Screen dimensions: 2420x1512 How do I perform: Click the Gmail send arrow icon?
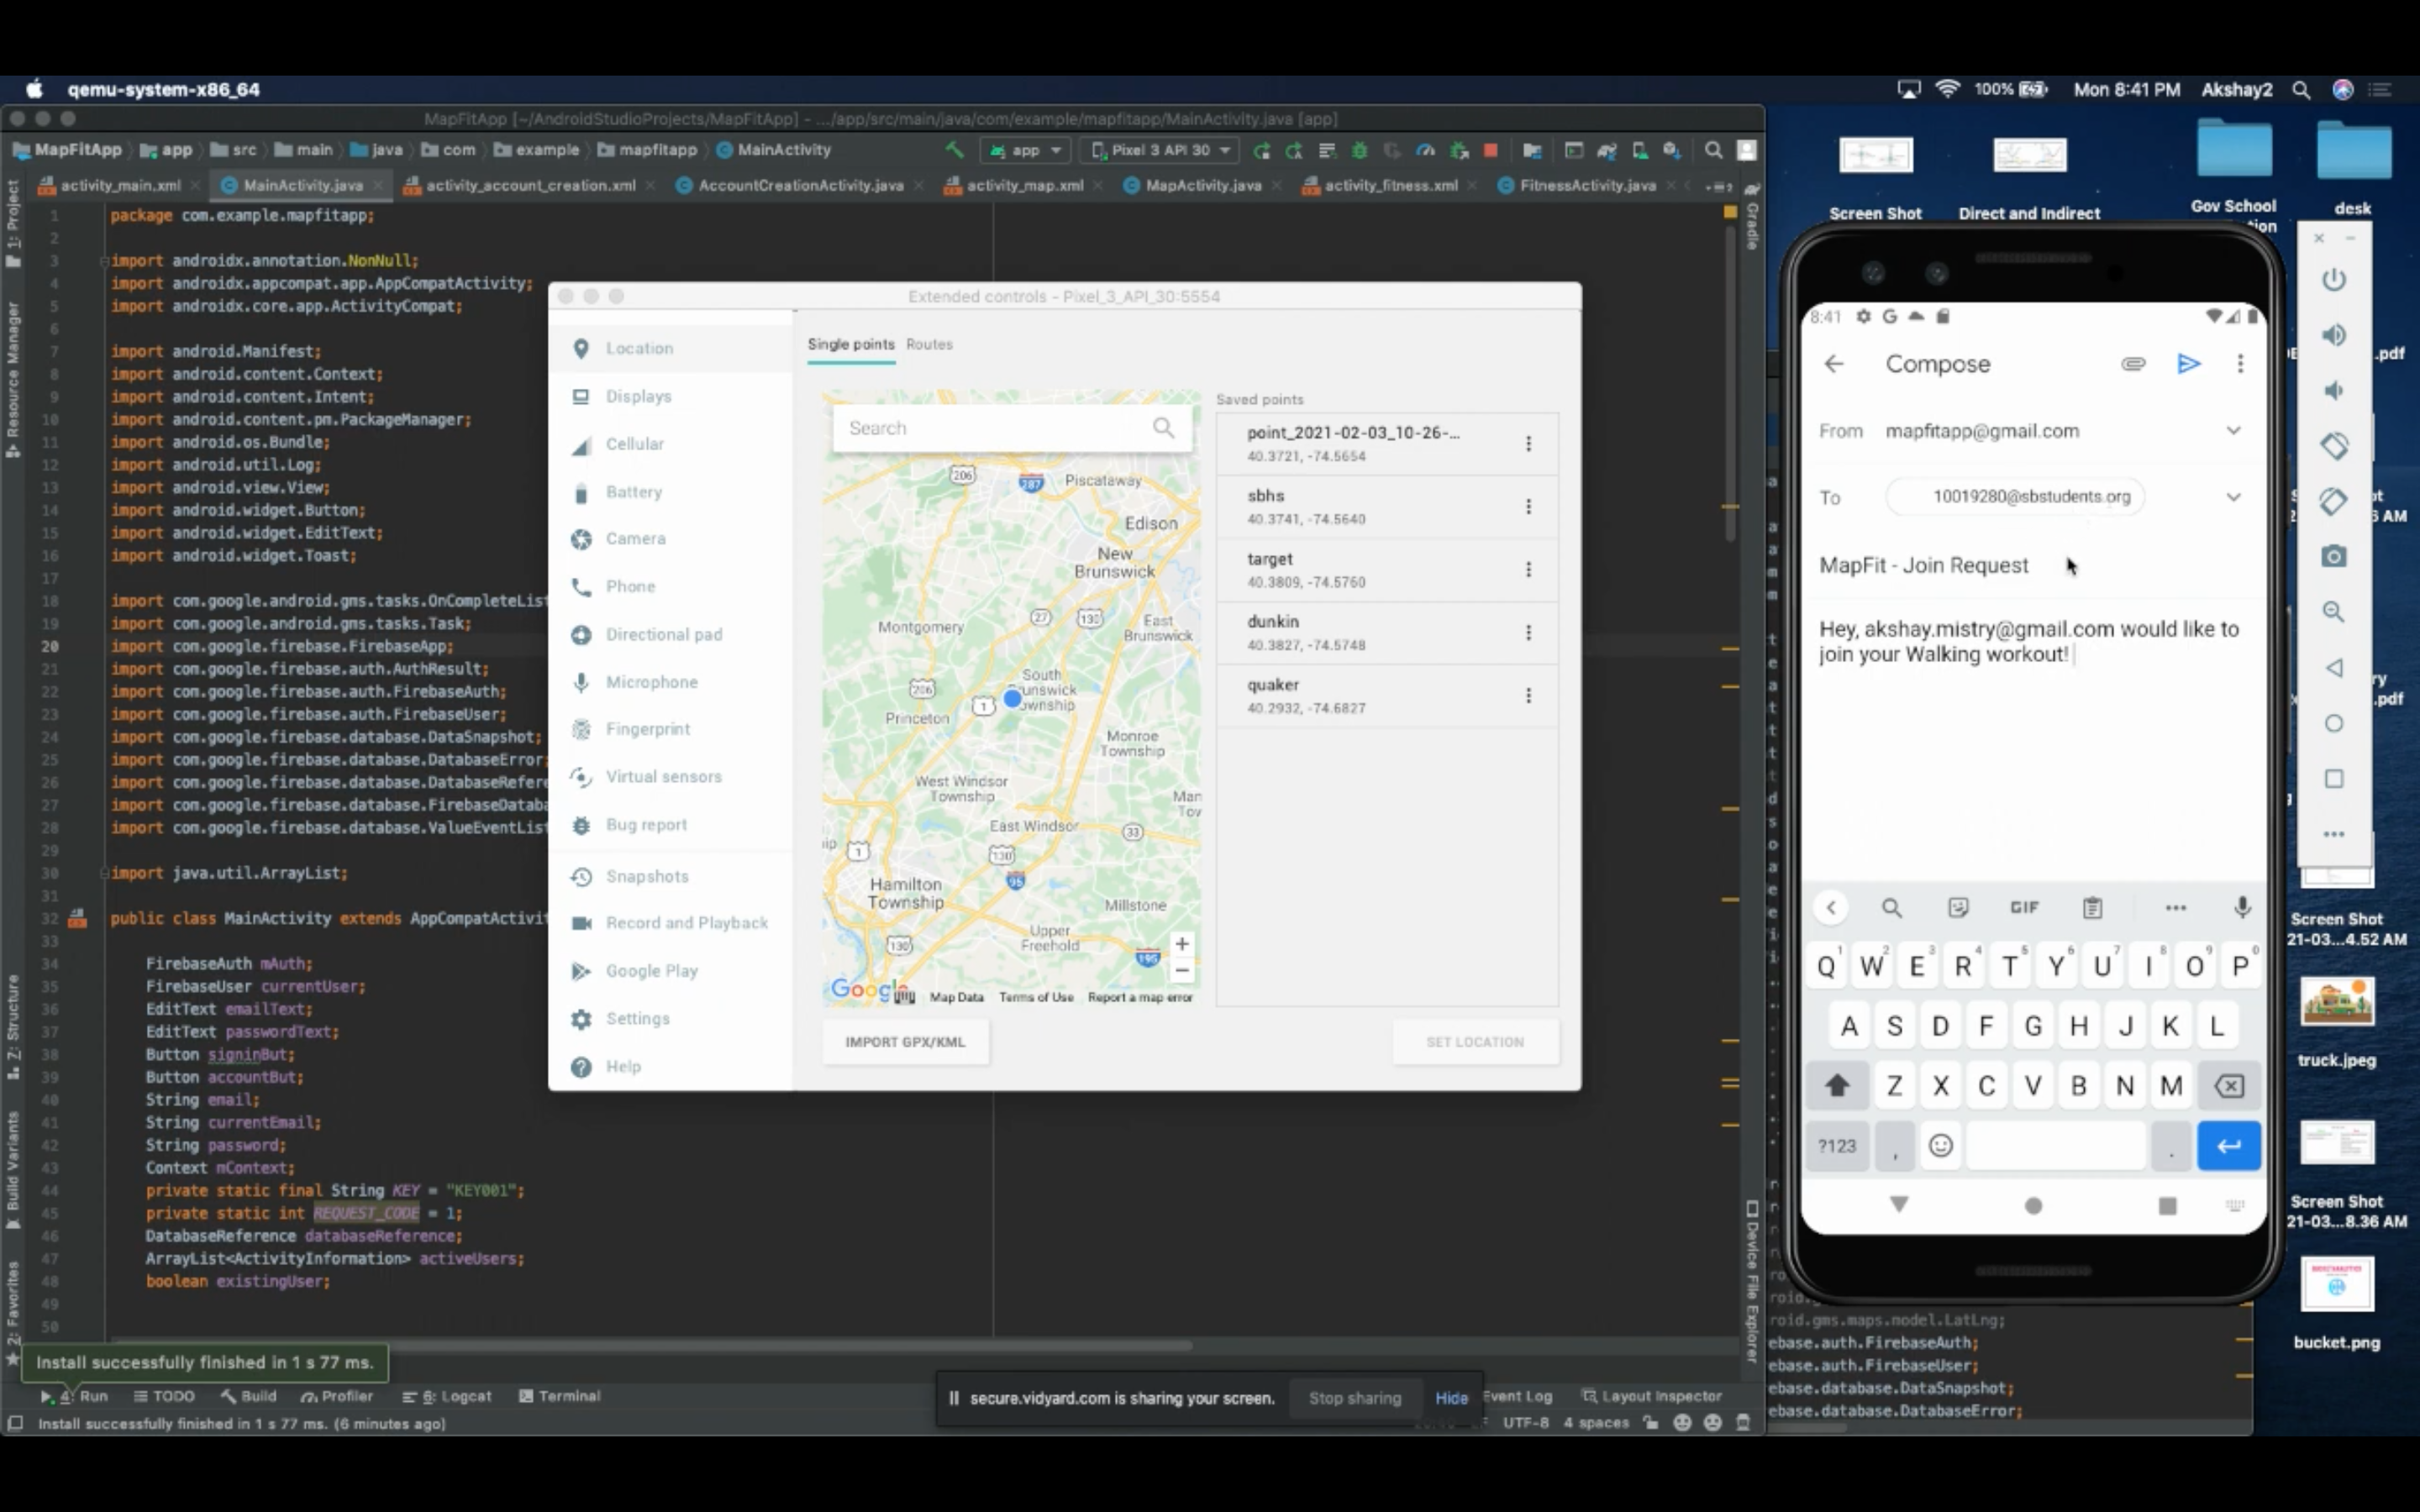point(2188,364)
